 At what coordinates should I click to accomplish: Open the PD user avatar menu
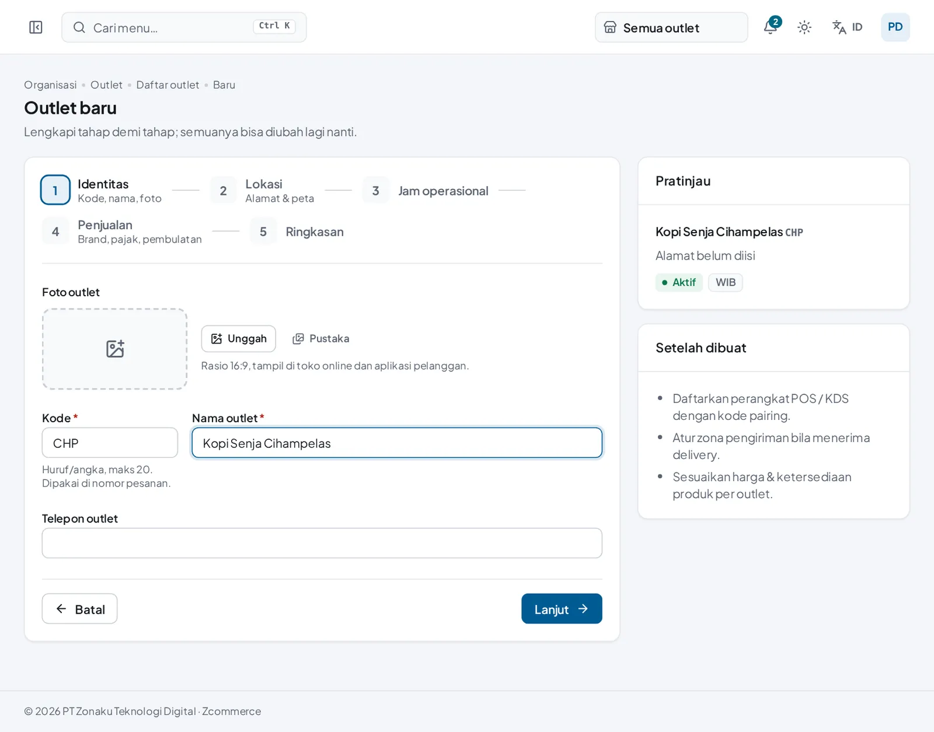[x=895, y=27]
